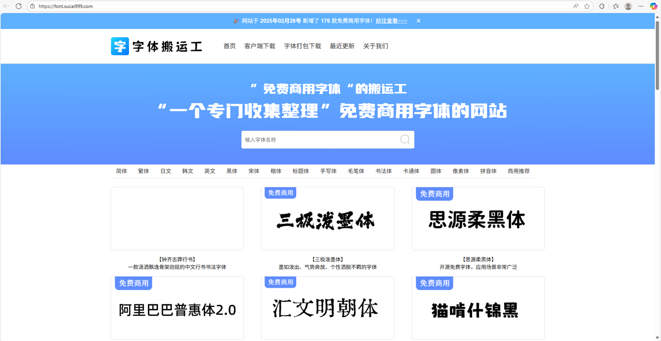Open the Read aloud icon in address bar
The height and width of the screenshot is (341, 661).
[576, 6]
